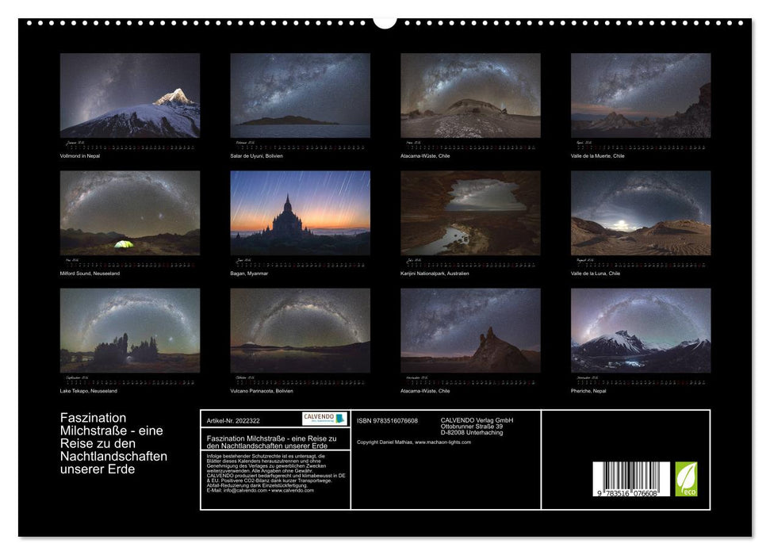Click the CALVENDO Verlag GmbH address block
The height and width of the screenshot is (555, 770).
coord(477,426)
